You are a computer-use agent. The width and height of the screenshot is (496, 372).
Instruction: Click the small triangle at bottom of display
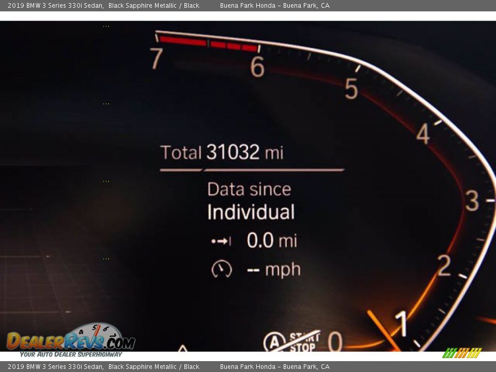[182, 349]
